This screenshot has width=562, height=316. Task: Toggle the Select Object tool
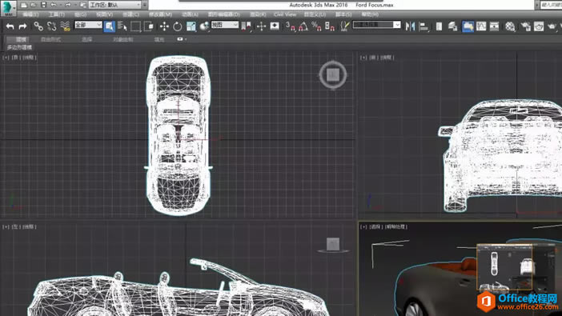[x=110, y=26]
